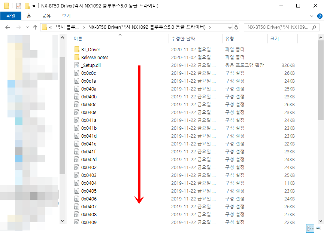Click the 0x0c1a config file icon

tap(77, 81)
